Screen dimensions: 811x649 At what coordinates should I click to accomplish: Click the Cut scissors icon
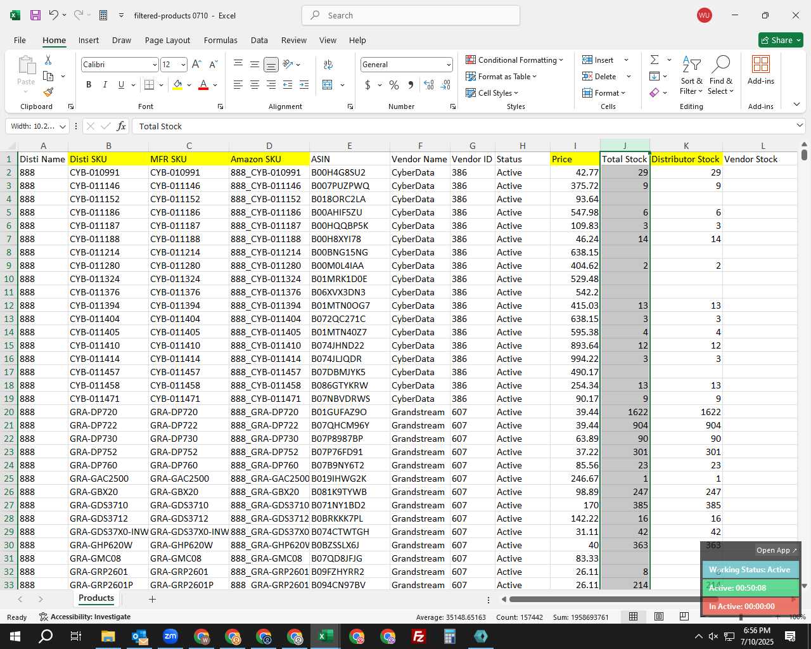coord(48,60)
